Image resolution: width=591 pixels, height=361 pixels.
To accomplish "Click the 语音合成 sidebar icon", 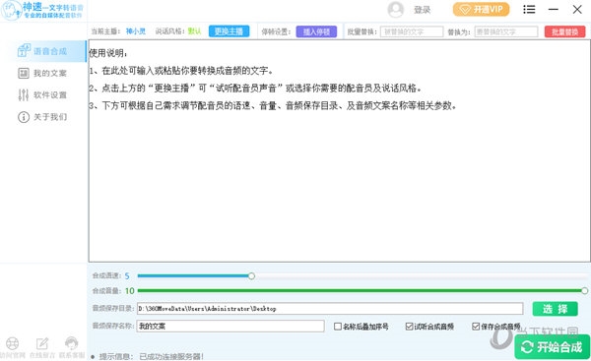I will click(x=24, y=50).
